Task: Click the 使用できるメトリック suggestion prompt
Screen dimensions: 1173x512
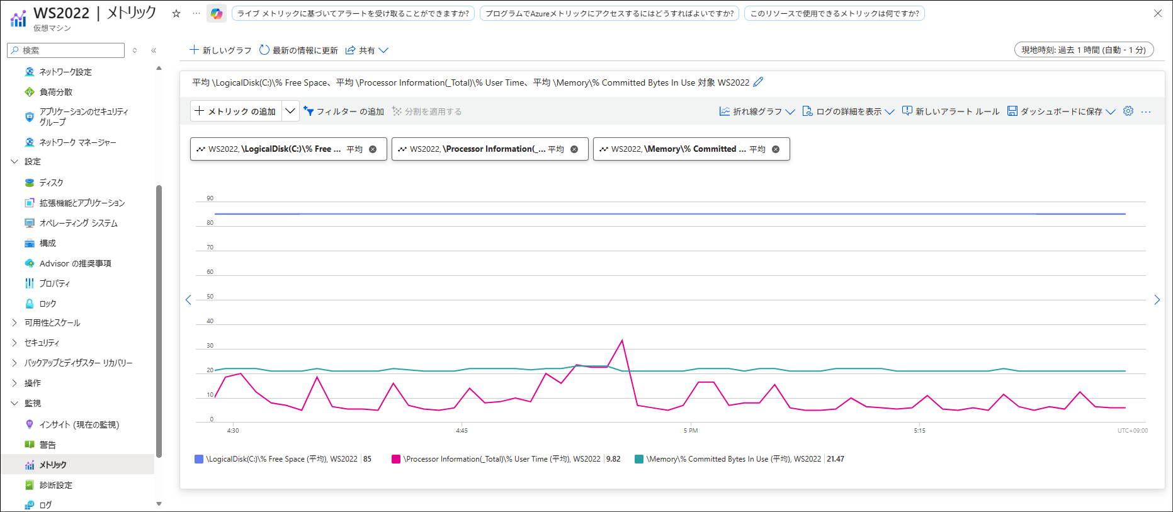Action: point(834,13)
